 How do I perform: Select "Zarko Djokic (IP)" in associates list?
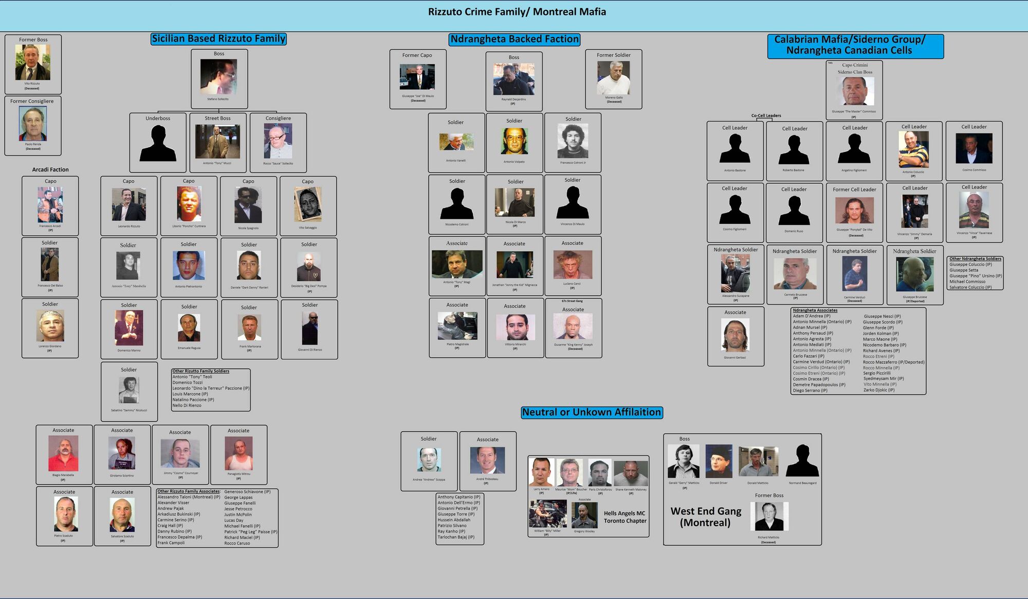(879, 390)
